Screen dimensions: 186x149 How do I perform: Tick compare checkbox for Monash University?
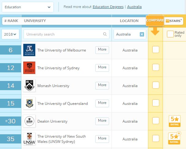[156, 85]
